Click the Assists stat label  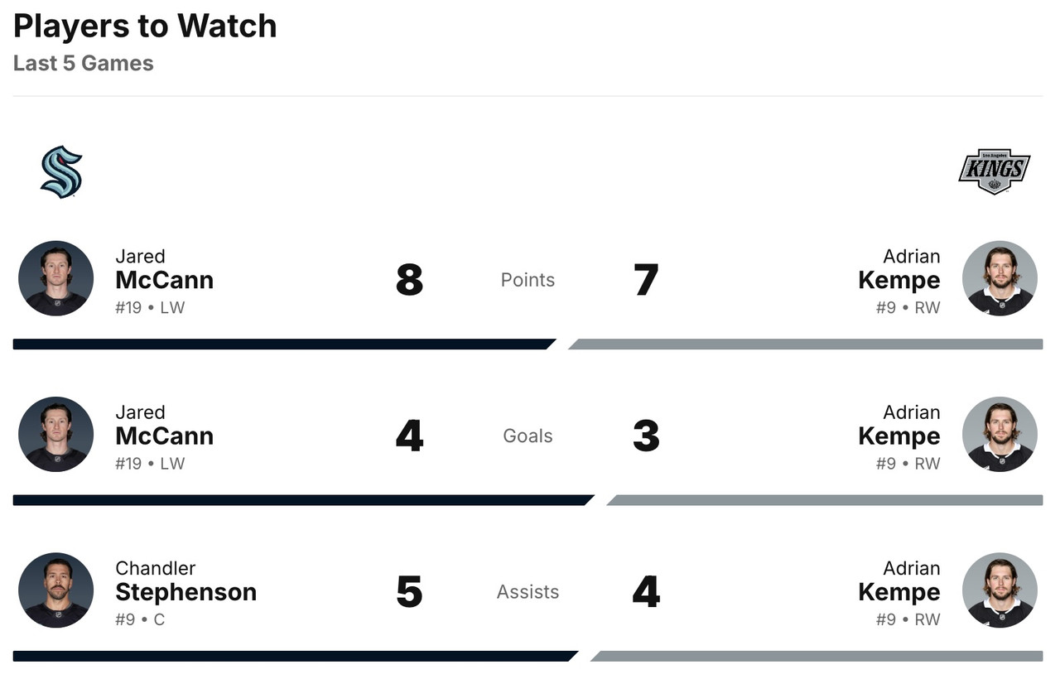528,592
